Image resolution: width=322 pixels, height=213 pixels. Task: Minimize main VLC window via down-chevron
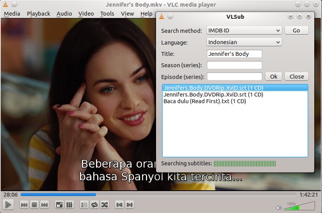point(298,4)
